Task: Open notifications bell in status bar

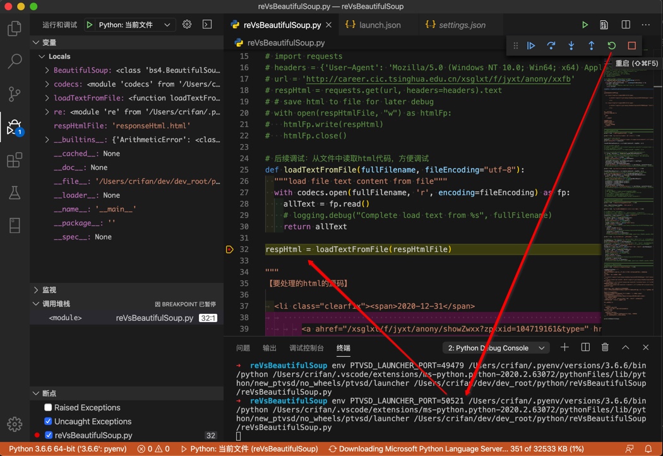Action: coord(648,449)
